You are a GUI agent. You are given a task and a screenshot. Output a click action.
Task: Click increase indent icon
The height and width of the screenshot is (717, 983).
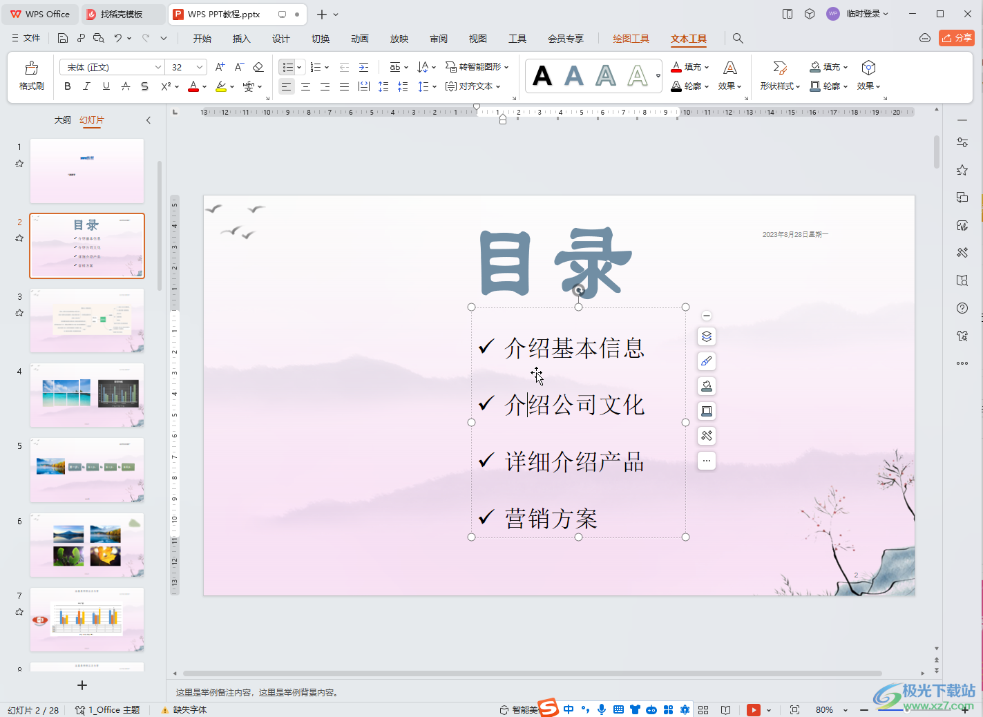click(363, 67)
